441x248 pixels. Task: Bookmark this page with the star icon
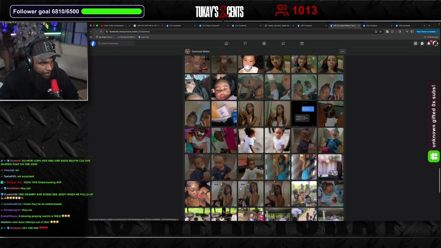(x=380, y=32)
